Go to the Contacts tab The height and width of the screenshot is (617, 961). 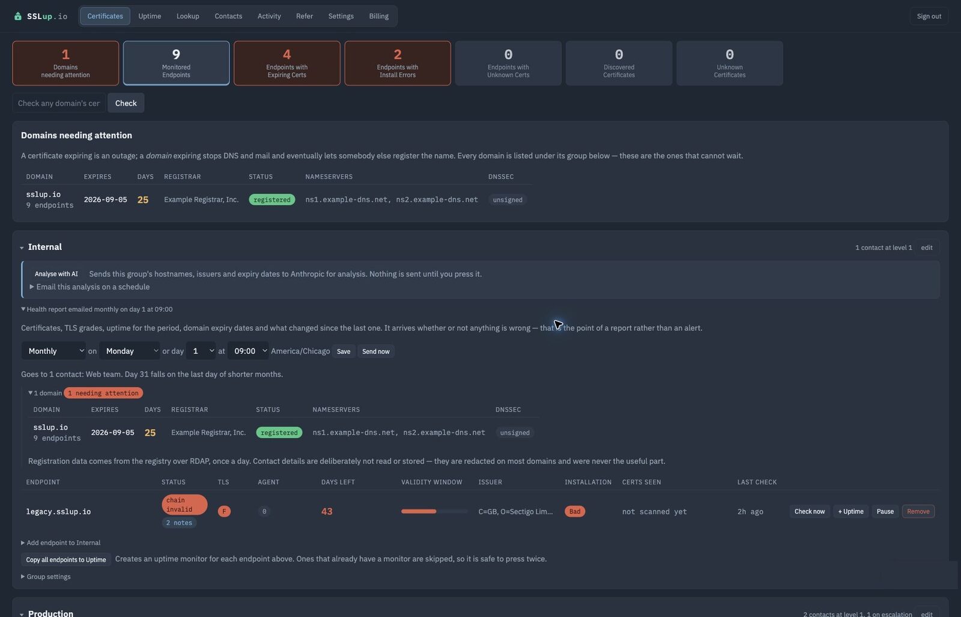coord(228,16)
